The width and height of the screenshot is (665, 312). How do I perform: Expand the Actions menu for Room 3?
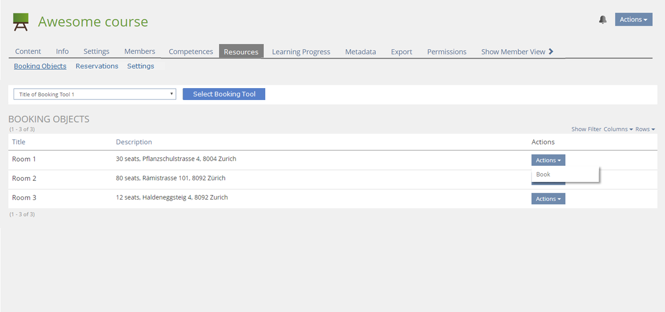click(548, 199)
